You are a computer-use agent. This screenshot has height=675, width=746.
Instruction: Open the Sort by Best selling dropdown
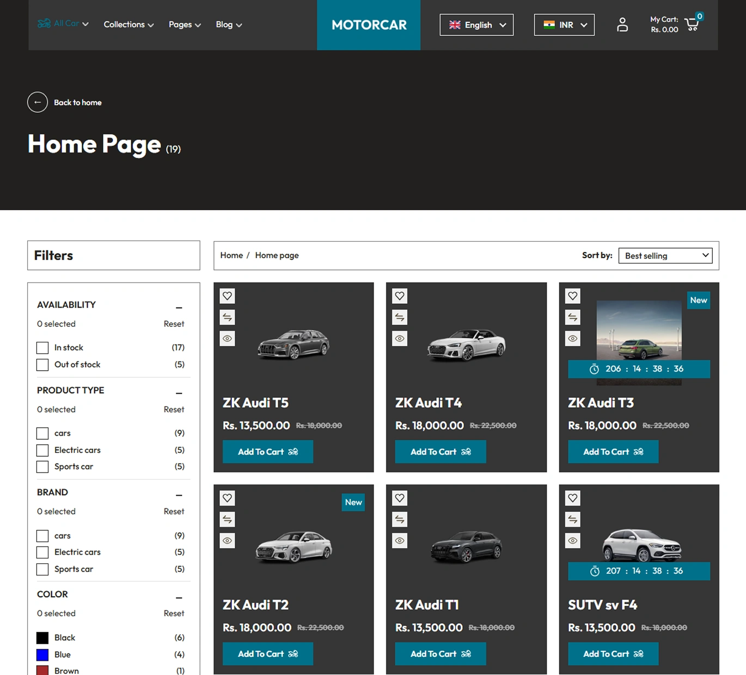(x=665, y=255)
